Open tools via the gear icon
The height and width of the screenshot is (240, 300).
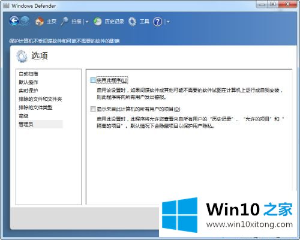[132, 22]
